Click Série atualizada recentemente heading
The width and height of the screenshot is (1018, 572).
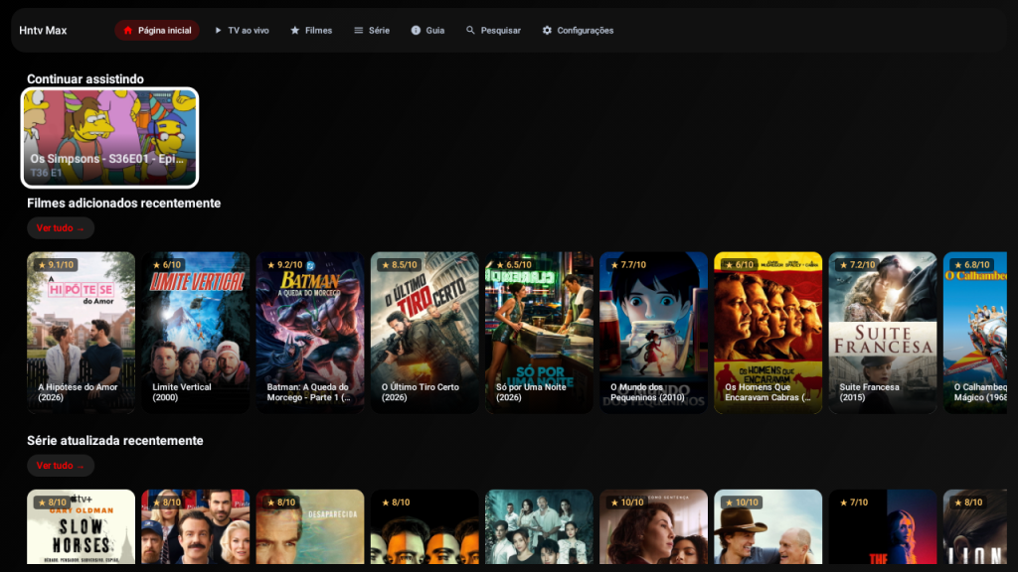click(115, 440)
